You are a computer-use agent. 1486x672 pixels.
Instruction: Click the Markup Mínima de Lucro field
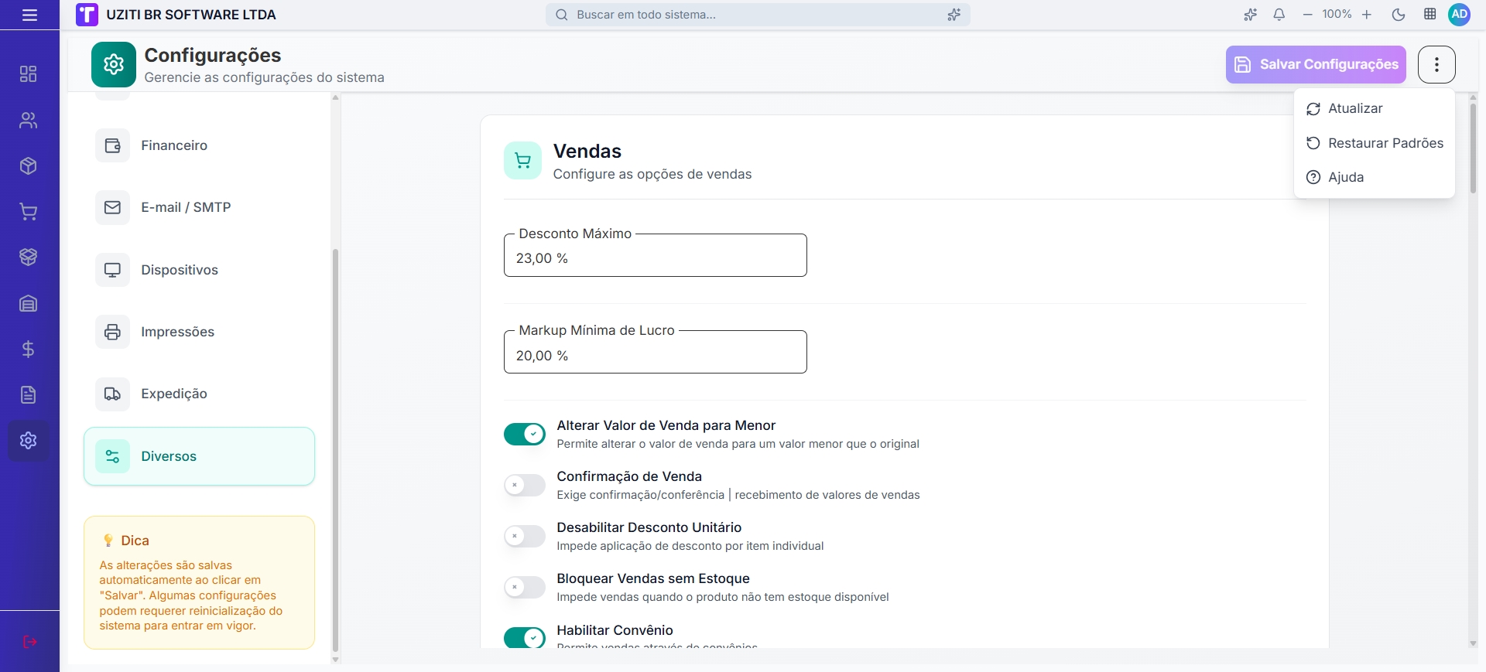(x=655, y=352)
